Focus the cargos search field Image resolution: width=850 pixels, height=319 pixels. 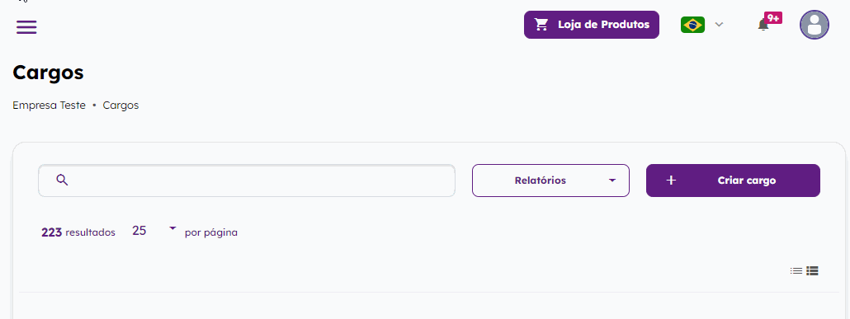pos(247,181)
